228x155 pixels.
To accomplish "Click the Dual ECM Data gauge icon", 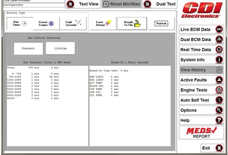I will pyautogui.click(x=219, y=39).
